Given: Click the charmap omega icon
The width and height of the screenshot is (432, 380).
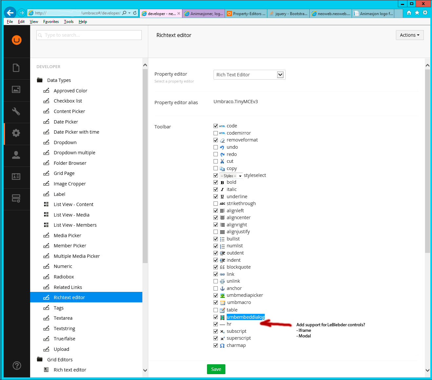Looking at the screenshot, I should click(x=222, y=345).
